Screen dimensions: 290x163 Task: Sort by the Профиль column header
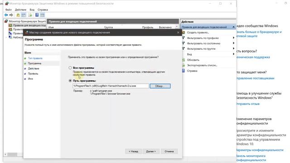point(148,27)
